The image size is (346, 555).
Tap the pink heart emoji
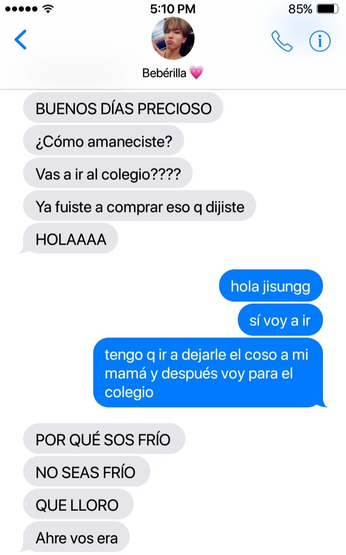point(196,73)
